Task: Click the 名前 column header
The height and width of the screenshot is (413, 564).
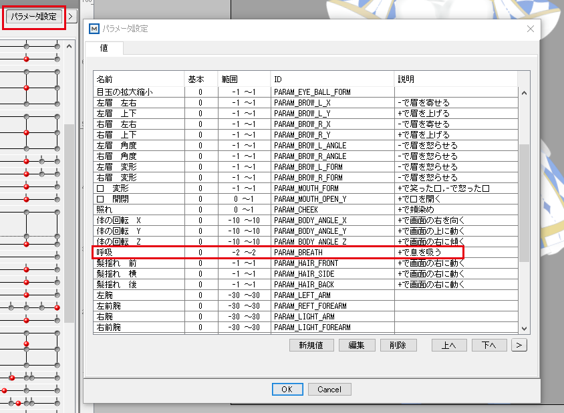Action: coord(139,79)
